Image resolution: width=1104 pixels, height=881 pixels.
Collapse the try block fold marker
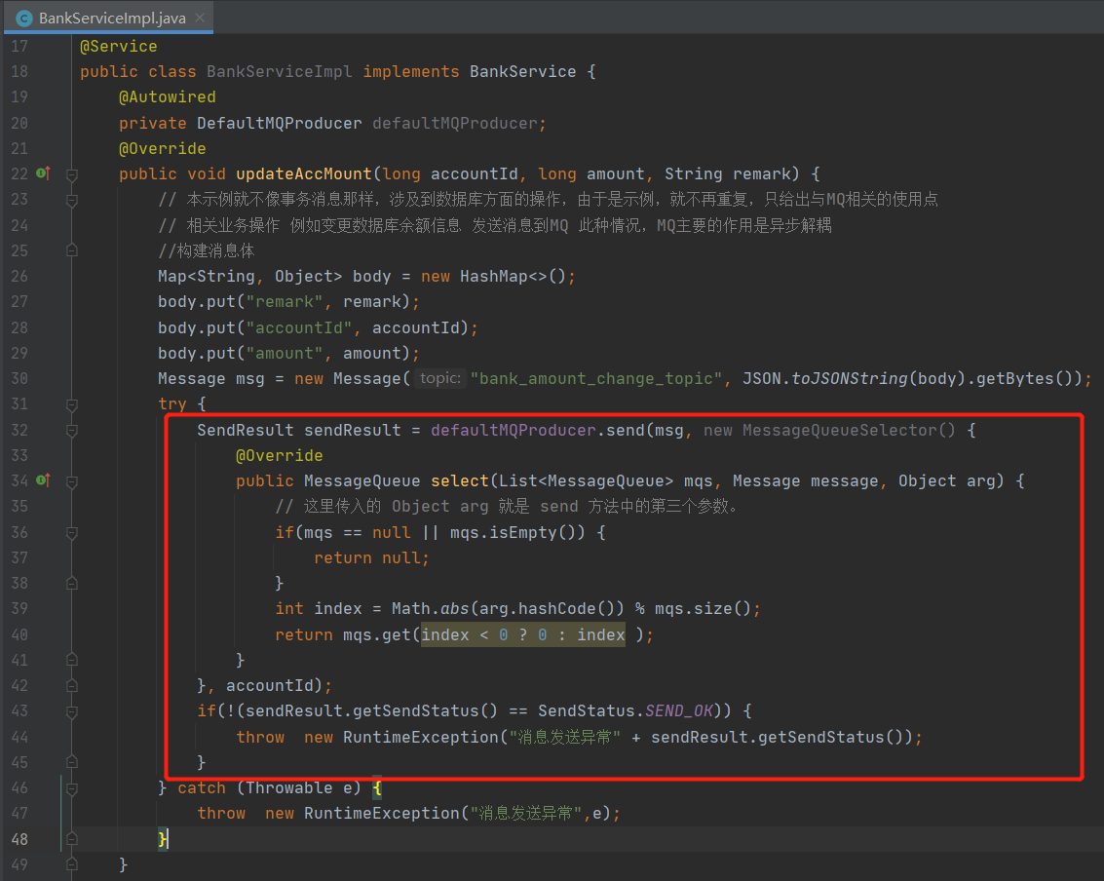tap(71, 403)
